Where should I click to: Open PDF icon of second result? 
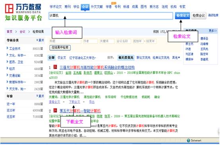(55, 110)
